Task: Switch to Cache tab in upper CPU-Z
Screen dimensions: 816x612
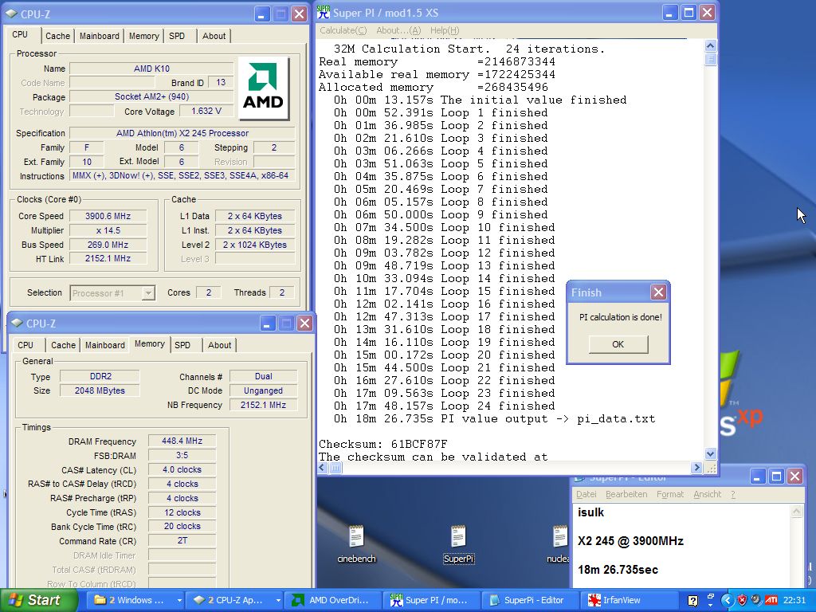Action: (57, 36)
